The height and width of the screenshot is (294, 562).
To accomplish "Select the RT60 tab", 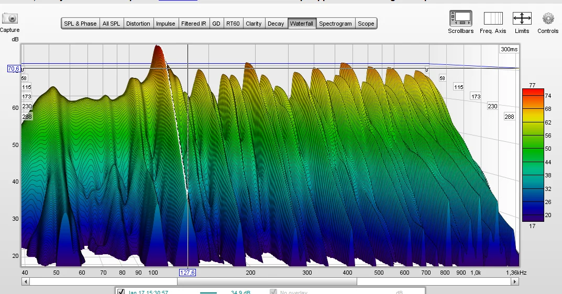I will pyautogui.click(x=233, y=24).
